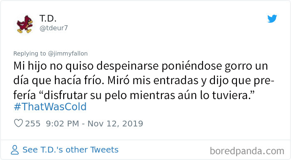Image resolution: width=291 pixels, height=160 pixels.
Task: Click the tweet text starting with Mi hijo
Action: coord(144,81)
